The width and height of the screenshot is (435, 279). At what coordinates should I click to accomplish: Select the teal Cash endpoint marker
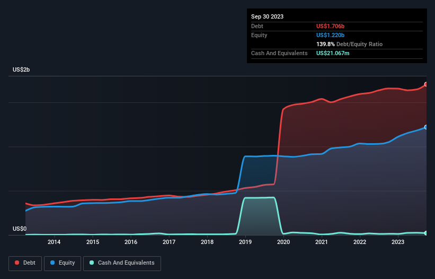(x=426, y=233)
